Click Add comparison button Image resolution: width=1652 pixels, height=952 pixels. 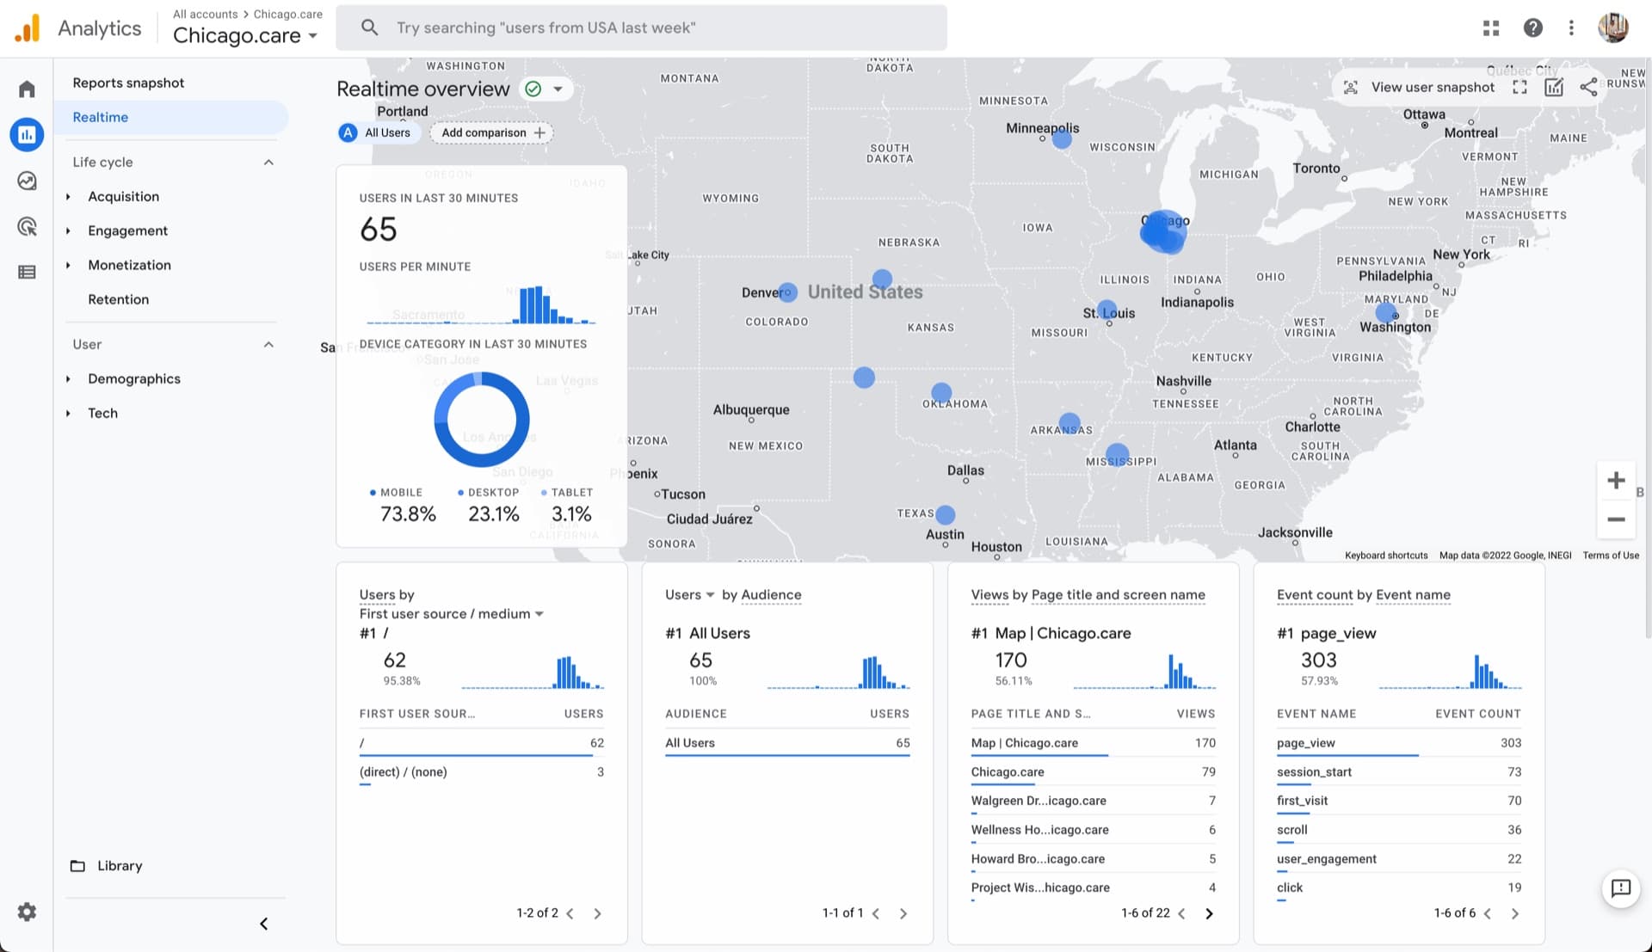[x=492, y=132]
